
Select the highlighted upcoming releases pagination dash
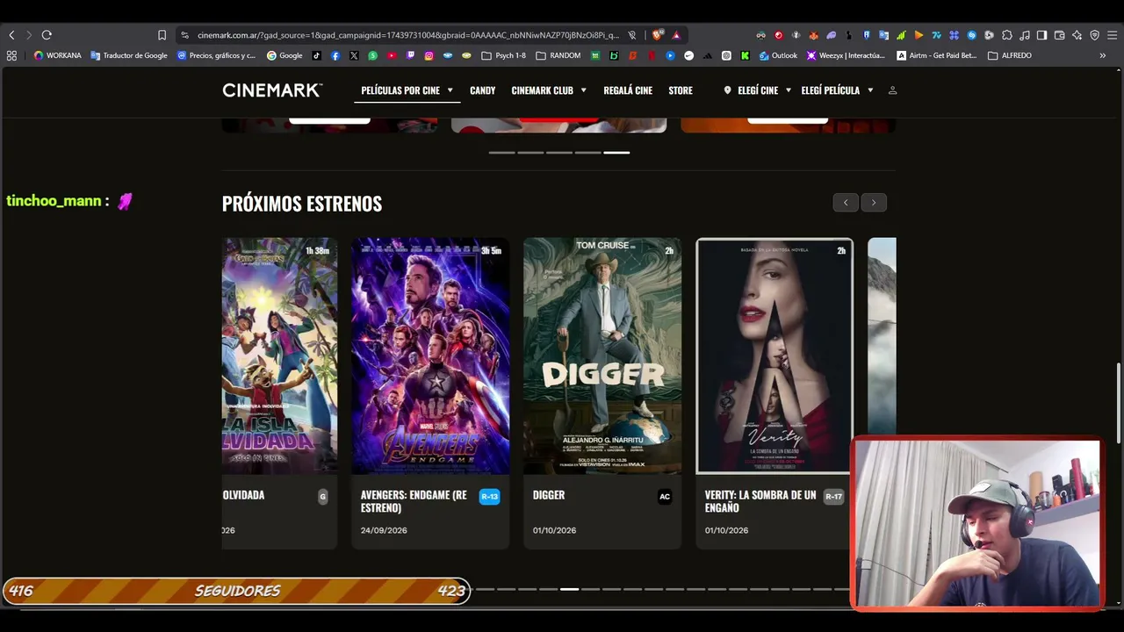[x=569, y=589]
